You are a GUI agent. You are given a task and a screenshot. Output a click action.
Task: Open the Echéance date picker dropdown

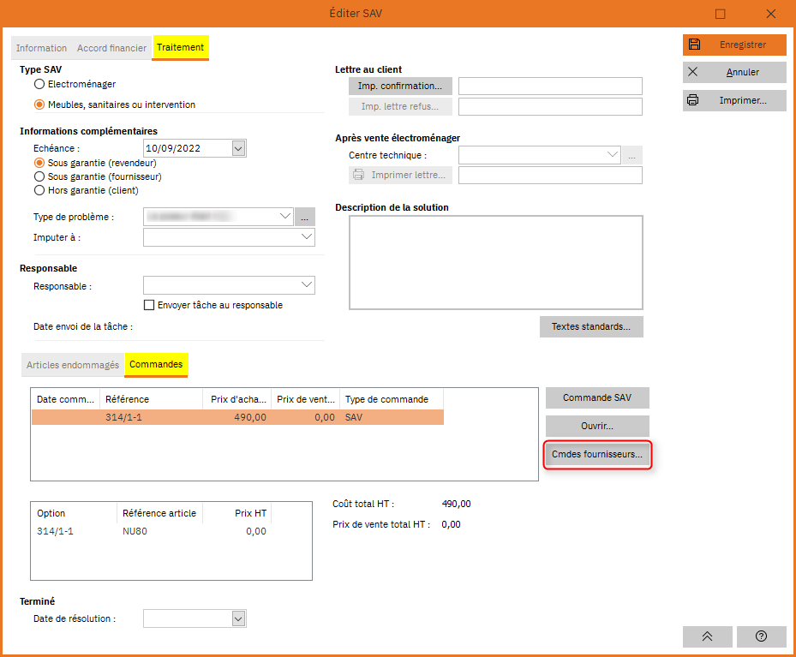(x=238, y=148)
